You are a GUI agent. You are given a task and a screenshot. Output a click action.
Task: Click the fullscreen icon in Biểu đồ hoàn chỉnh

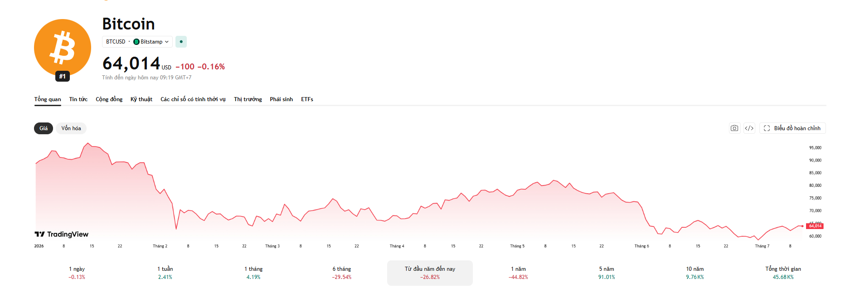tap(767, 128)
